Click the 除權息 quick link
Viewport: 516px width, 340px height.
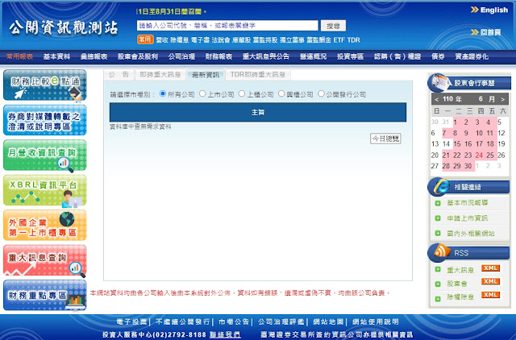tap(179, 40)
